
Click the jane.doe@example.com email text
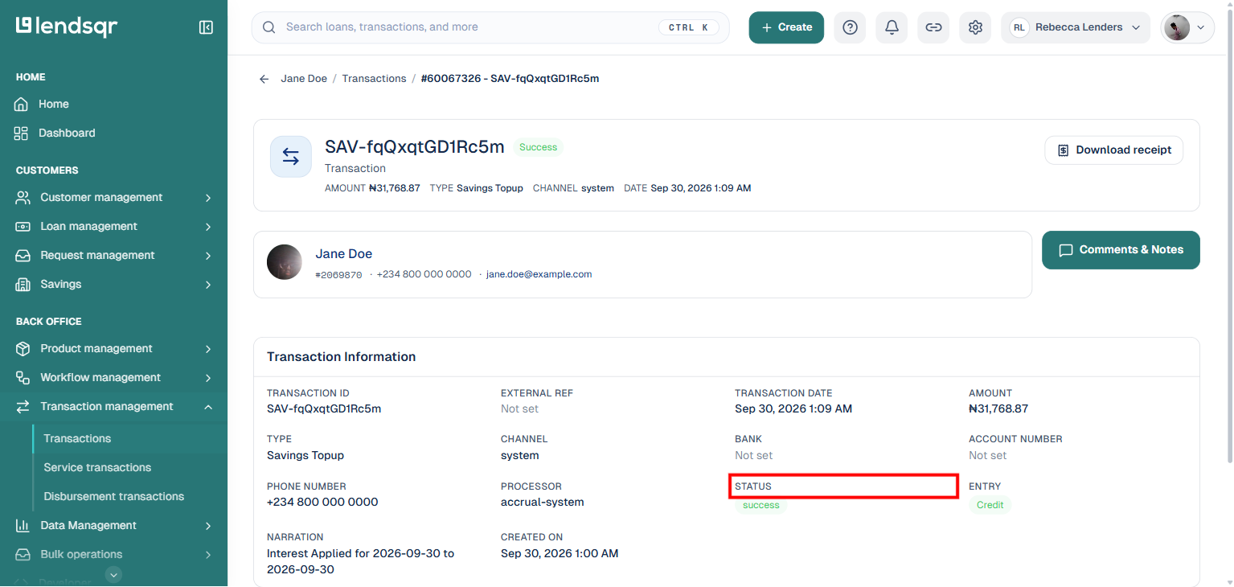pyautogui.click(x=539, y=274)
